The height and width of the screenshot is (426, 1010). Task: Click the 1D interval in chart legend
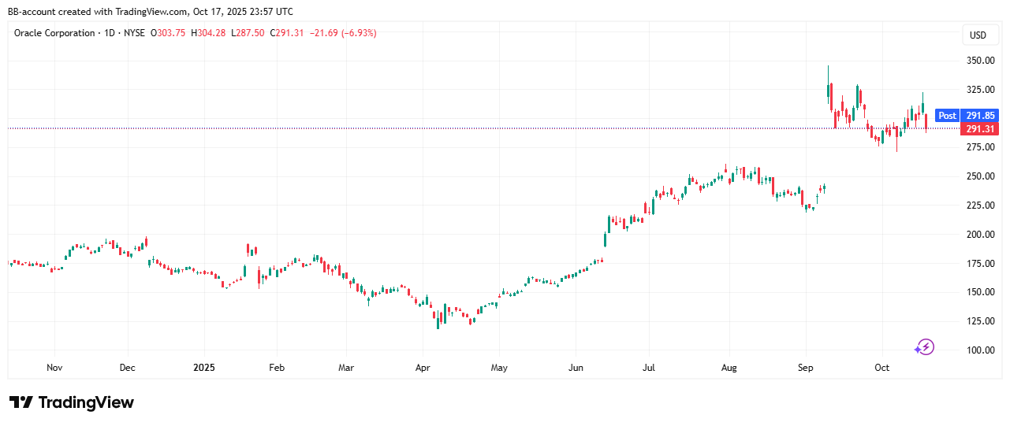(x=109, y=33)
